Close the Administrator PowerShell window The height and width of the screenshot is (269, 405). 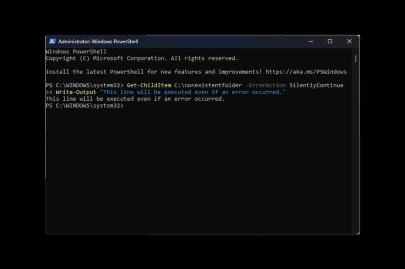(349, 41)
